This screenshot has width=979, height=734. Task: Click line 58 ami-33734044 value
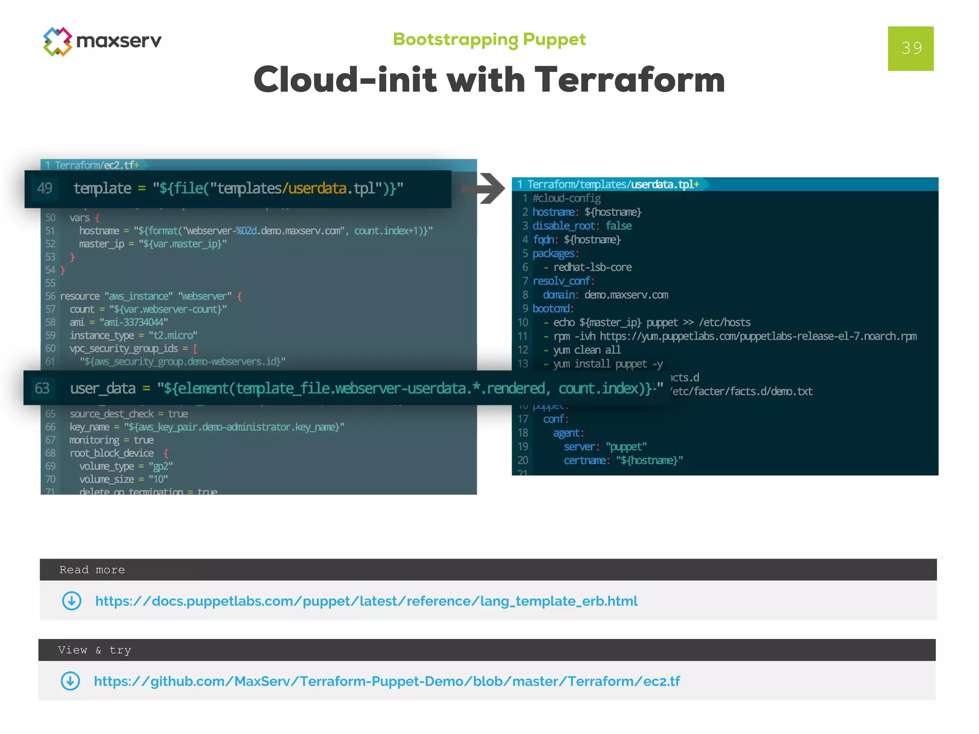point(119,323)
